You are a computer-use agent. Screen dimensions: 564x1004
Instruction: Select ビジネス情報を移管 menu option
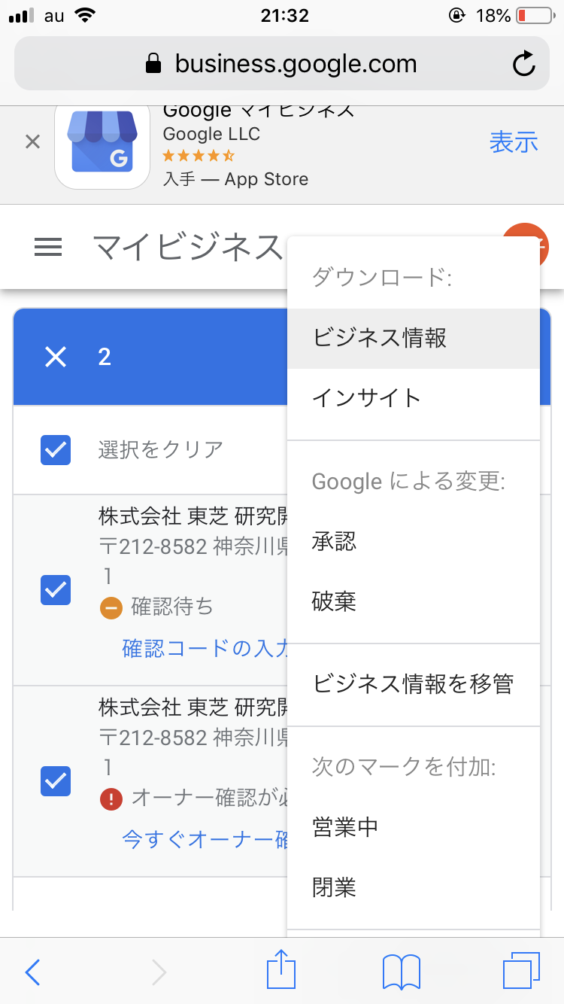[x=413, y=684]
